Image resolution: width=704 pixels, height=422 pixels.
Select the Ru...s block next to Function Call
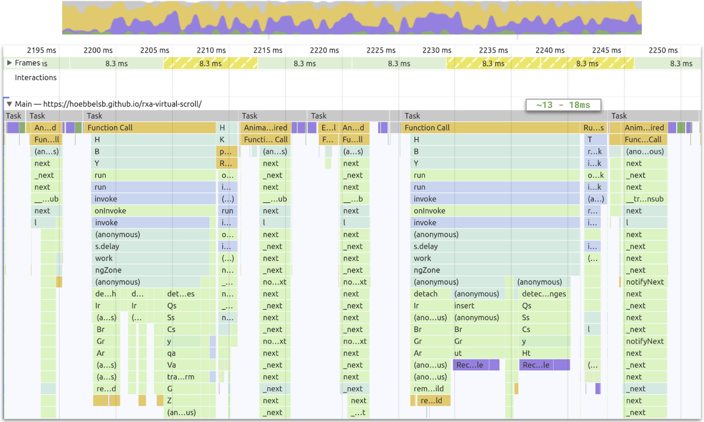point(593,128)
